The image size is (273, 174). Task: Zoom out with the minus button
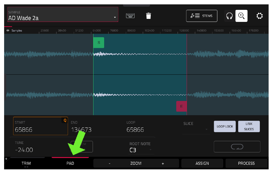(x=110, y=163)
